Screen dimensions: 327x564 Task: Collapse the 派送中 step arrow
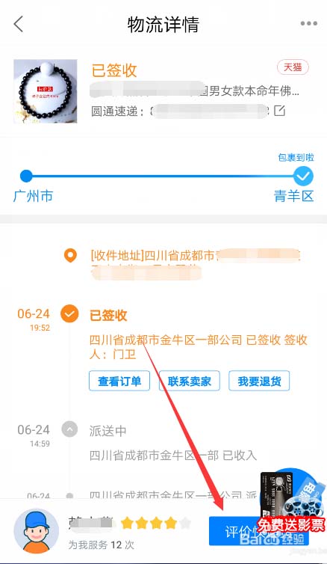pyautogui.click(x=69, y=429)
